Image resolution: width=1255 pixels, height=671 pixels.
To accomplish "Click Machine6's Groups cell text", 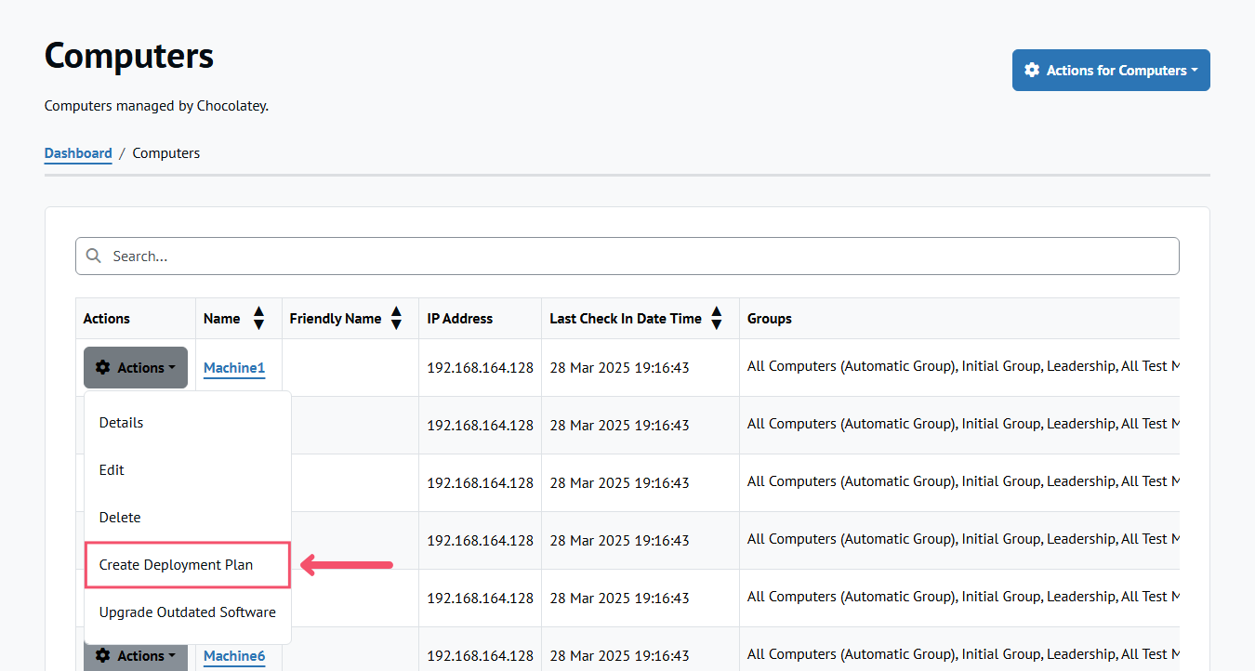I will [963, 655].
